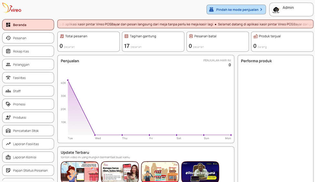Screen dimensions: 315x182
Task: Click the Pencatatan Stok warehouse icon
Action: click(x=8, y=131)
